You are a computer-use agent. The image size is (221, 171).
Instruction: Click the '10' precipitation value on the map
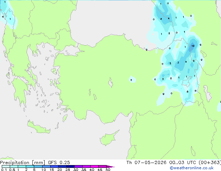click(x=193, y=46)
